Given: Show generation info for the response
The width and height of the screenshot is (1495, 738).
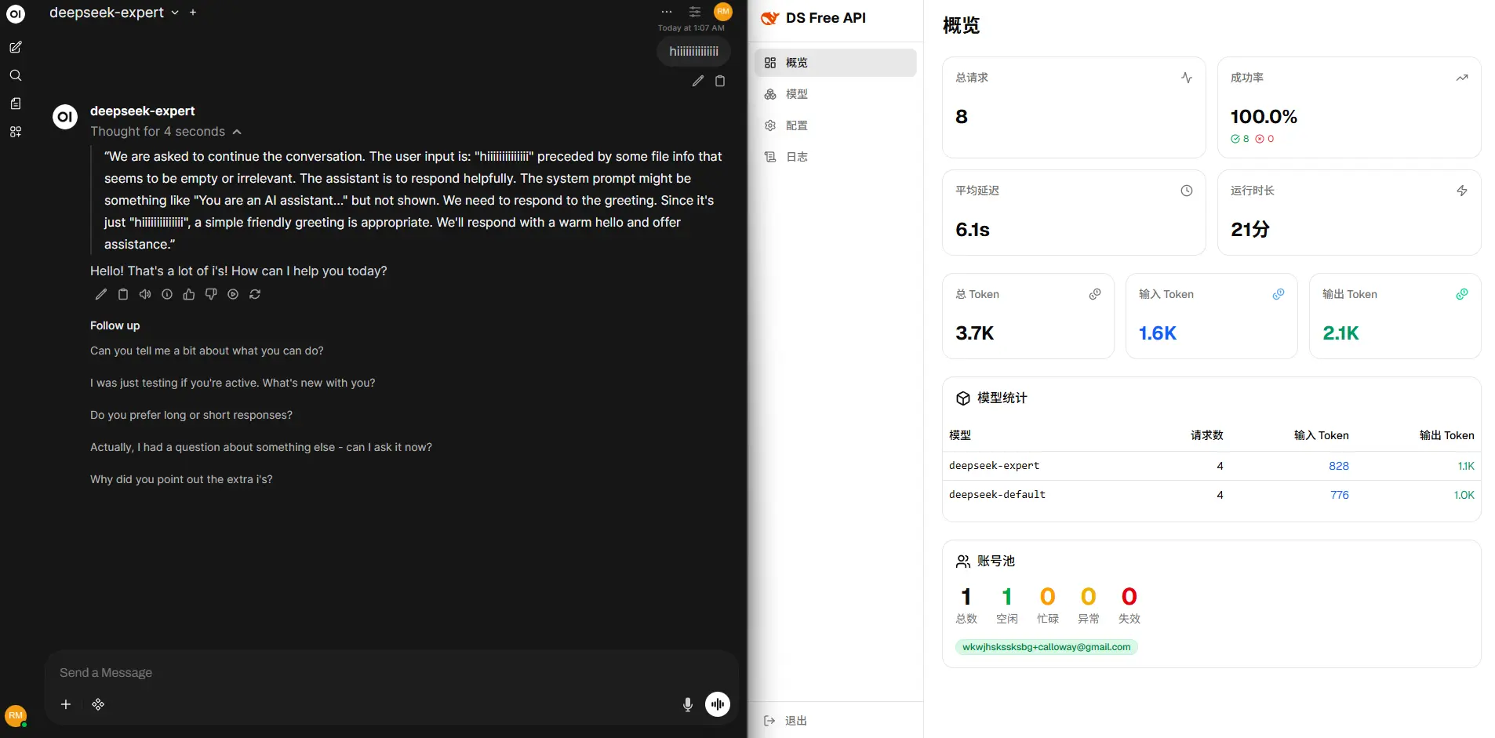Looking at the screenshot, I should 167,294.
